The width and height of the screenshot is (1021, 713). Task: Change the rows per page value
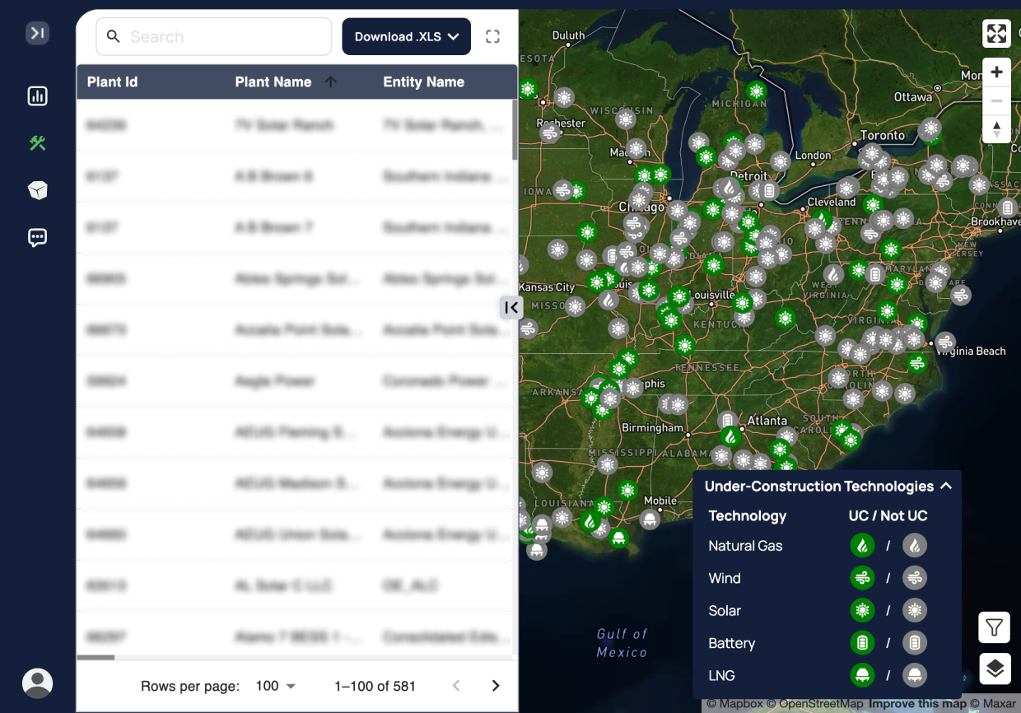pyautogui.click(x=276, y=686)
